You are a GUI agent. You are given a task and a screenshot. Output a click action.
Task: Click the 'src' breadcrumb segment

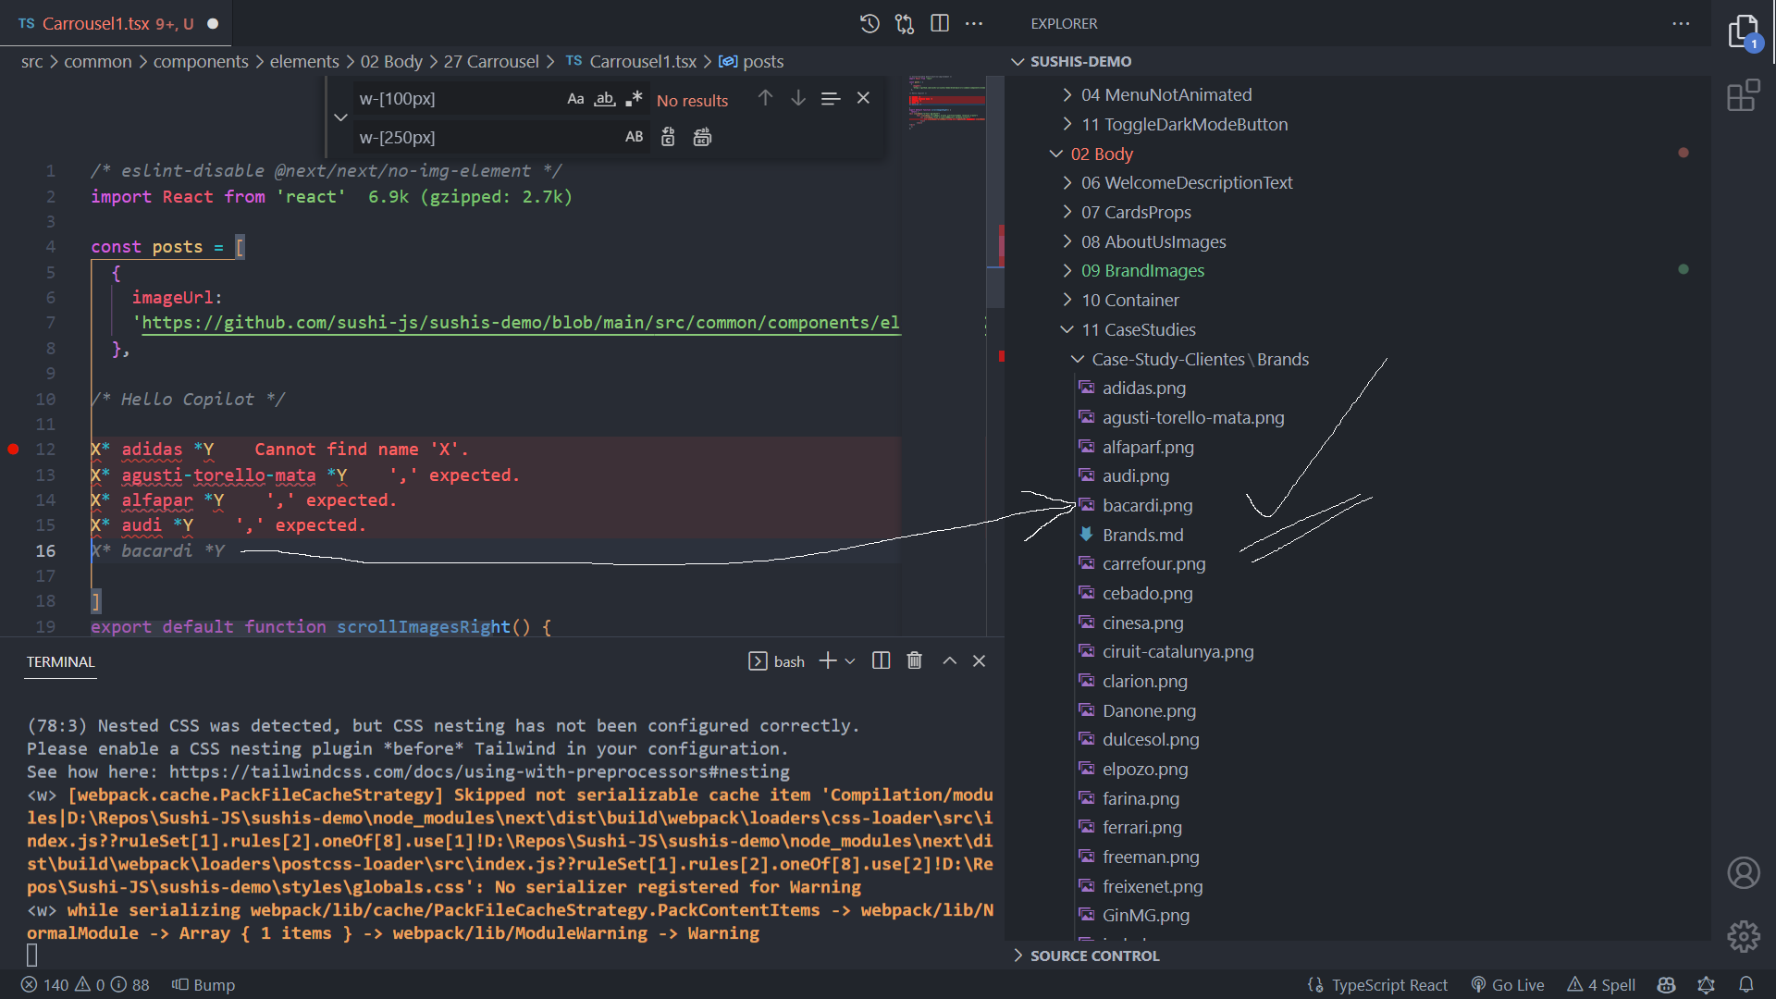click(32, 61)
